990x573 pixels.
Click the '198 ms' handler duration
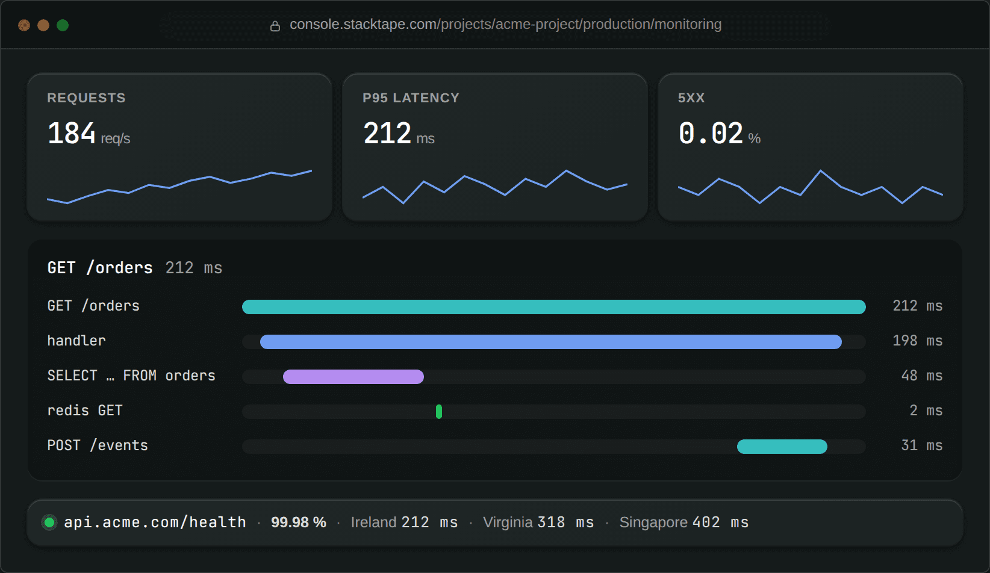(918, 341)
